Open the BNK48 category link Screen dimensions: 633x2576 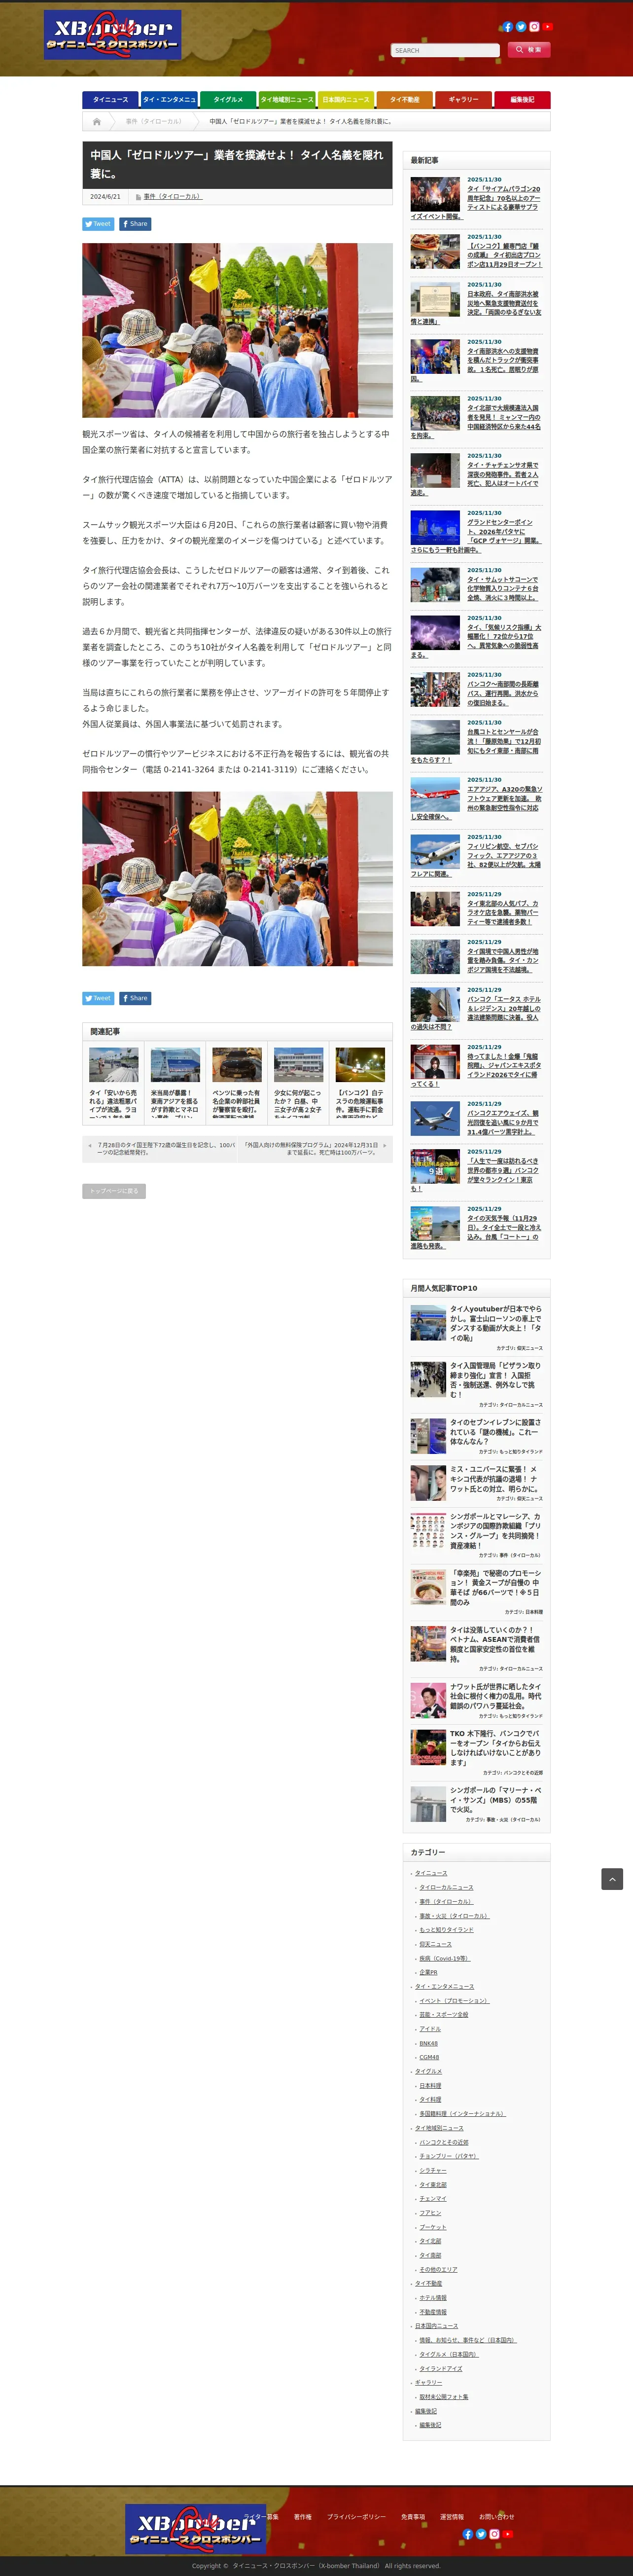[x=428, y=2043]
